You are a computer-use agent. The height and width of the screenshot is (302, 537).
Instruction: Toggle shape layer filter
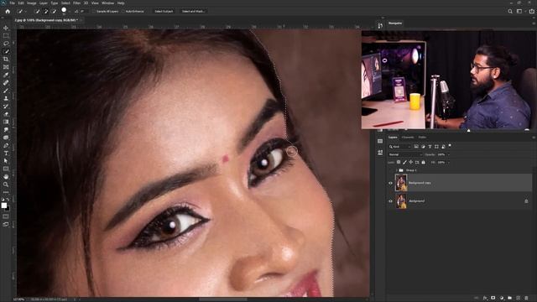pos(436,147)
